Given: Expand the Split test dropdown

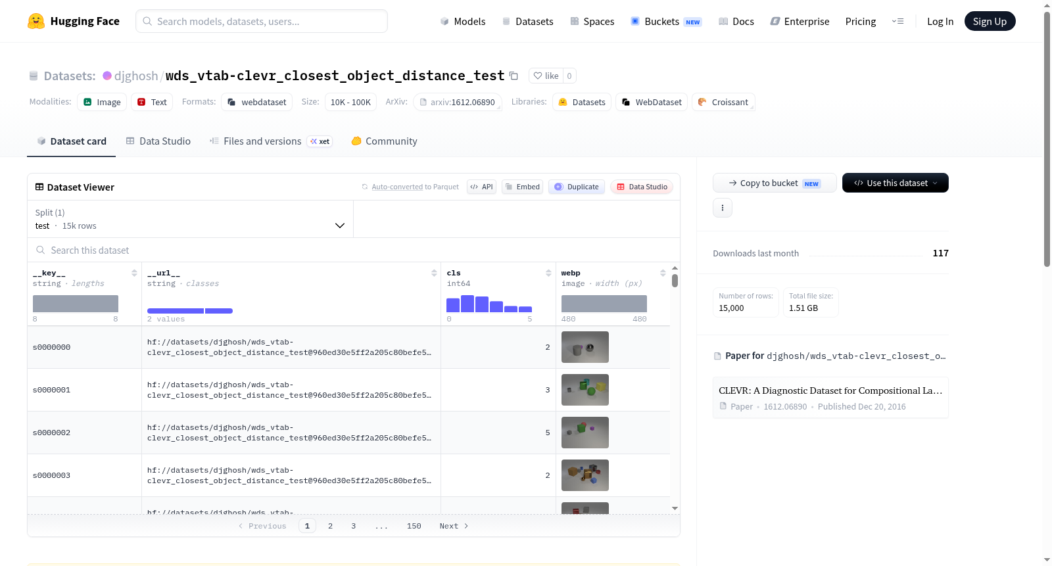Looking at the screenshot, I should [x=190, y=219].
